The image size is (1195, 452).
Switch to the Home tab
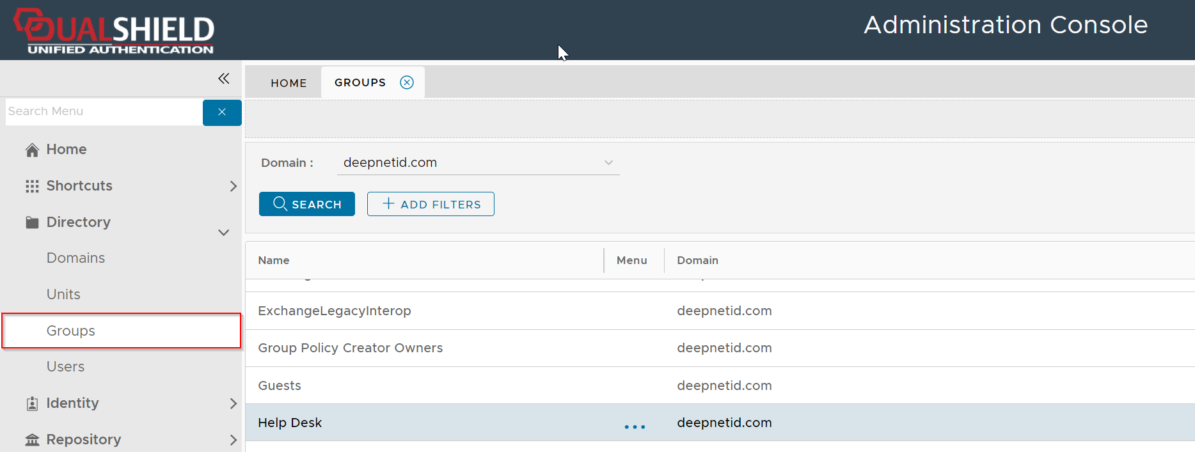[289, 83]
